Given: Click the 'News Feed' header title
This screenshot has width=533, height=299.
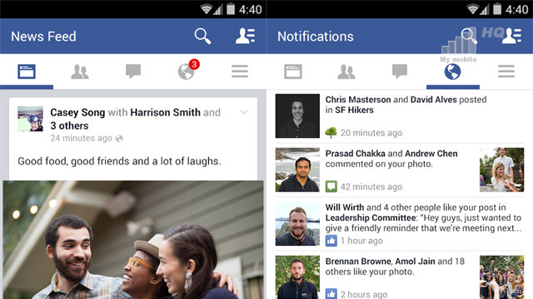Looking at the screenshot, I should click(x=43, y=37).
